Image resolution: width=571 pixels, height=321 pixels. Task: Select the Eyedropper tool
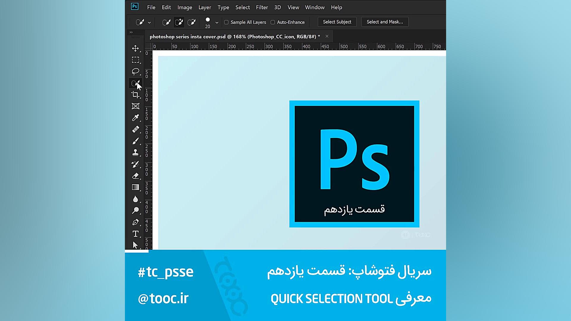click(x=135, y=118)
